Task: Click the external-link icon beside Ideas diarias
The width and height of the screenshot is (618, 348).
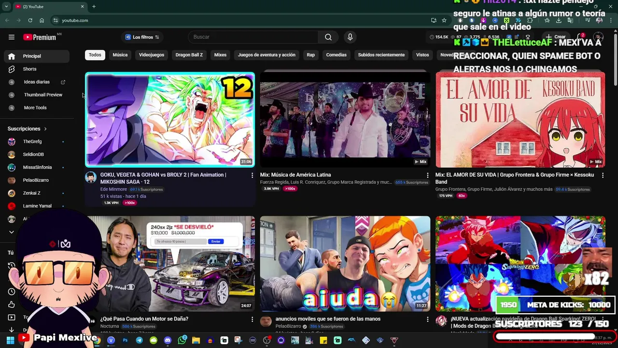Action: [63, 82]
